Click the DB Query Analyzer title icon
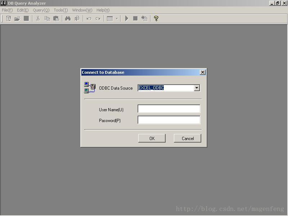 (4, 3)
